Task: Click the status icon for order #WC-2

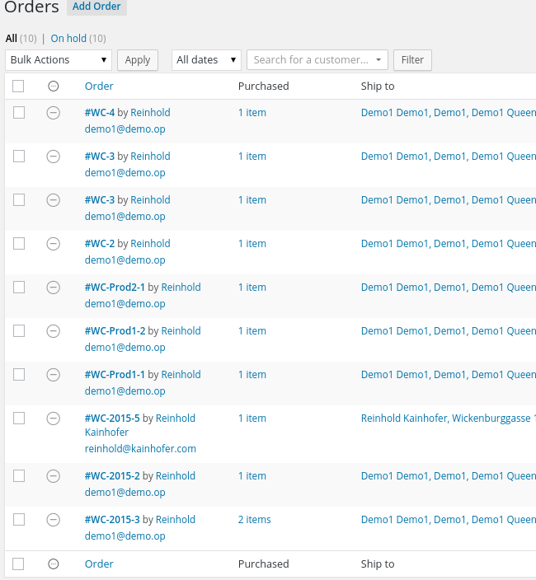Action: pos(54,244)
